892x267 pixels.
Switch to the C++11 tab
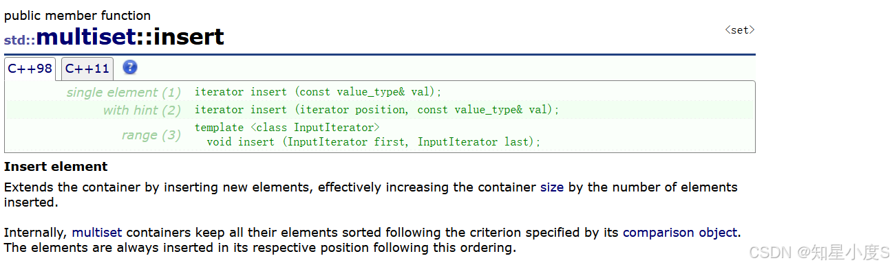(87, 69)
